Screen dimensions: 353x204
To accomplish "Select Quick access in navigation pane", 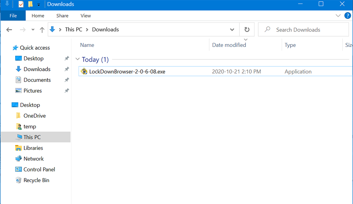I will click(x=35, y=48).
